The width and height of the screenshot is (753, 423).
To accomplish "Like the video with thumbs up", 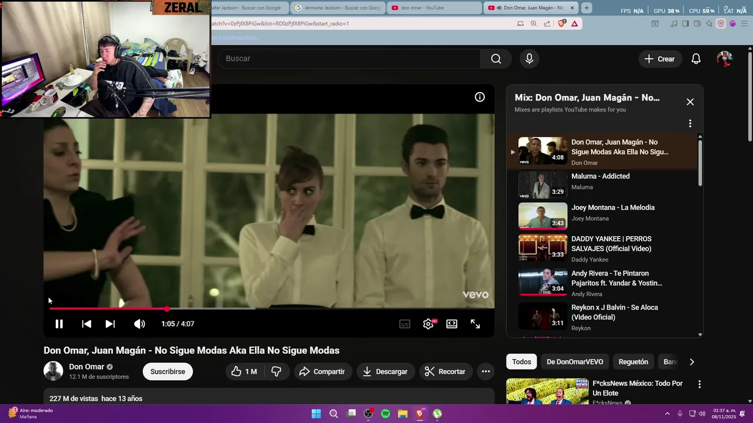I will (x=244, y=371).
